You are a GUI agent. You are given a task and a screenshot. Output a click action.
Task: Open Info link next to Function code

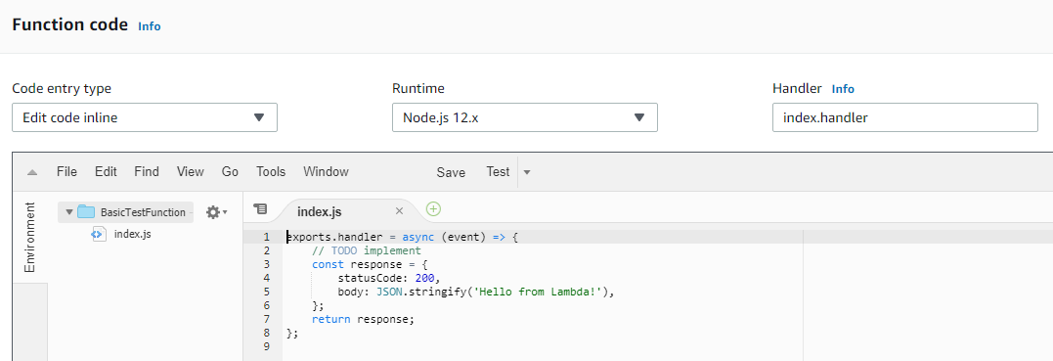point(149,26)
